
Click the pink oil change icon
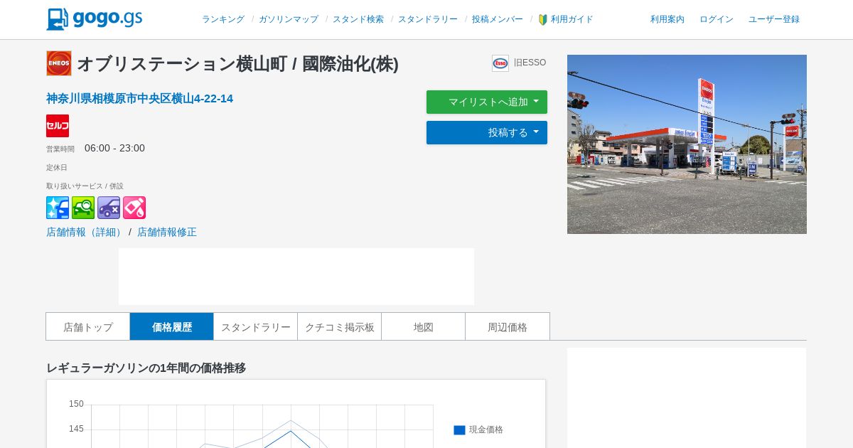134,208
